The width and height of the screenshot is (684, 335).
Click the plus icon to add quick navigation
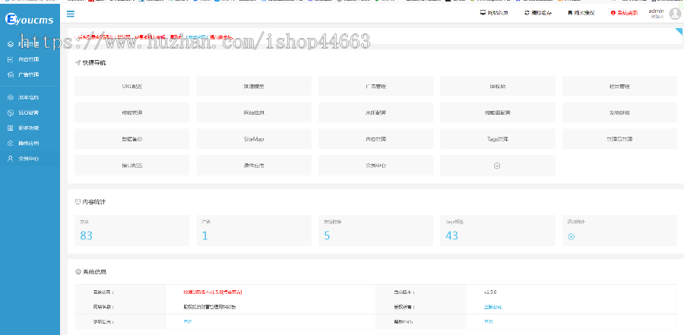pos(497,166)
